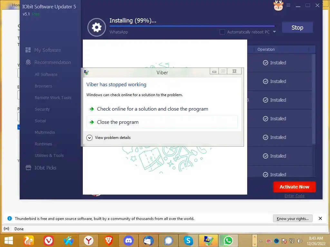
Task: Click Done status text in Thunderbird
Action: click(x=19, y=229)
